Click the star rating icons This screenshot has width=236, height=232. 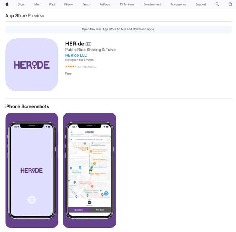tap(71, 67)
